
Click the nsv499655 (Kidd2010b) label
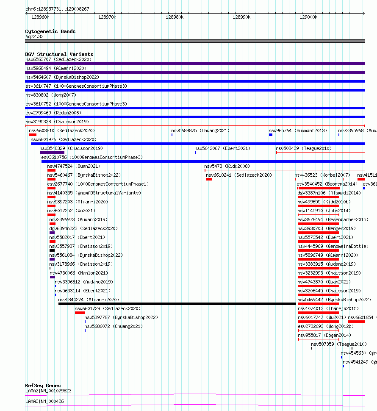(x=324, y=202)
